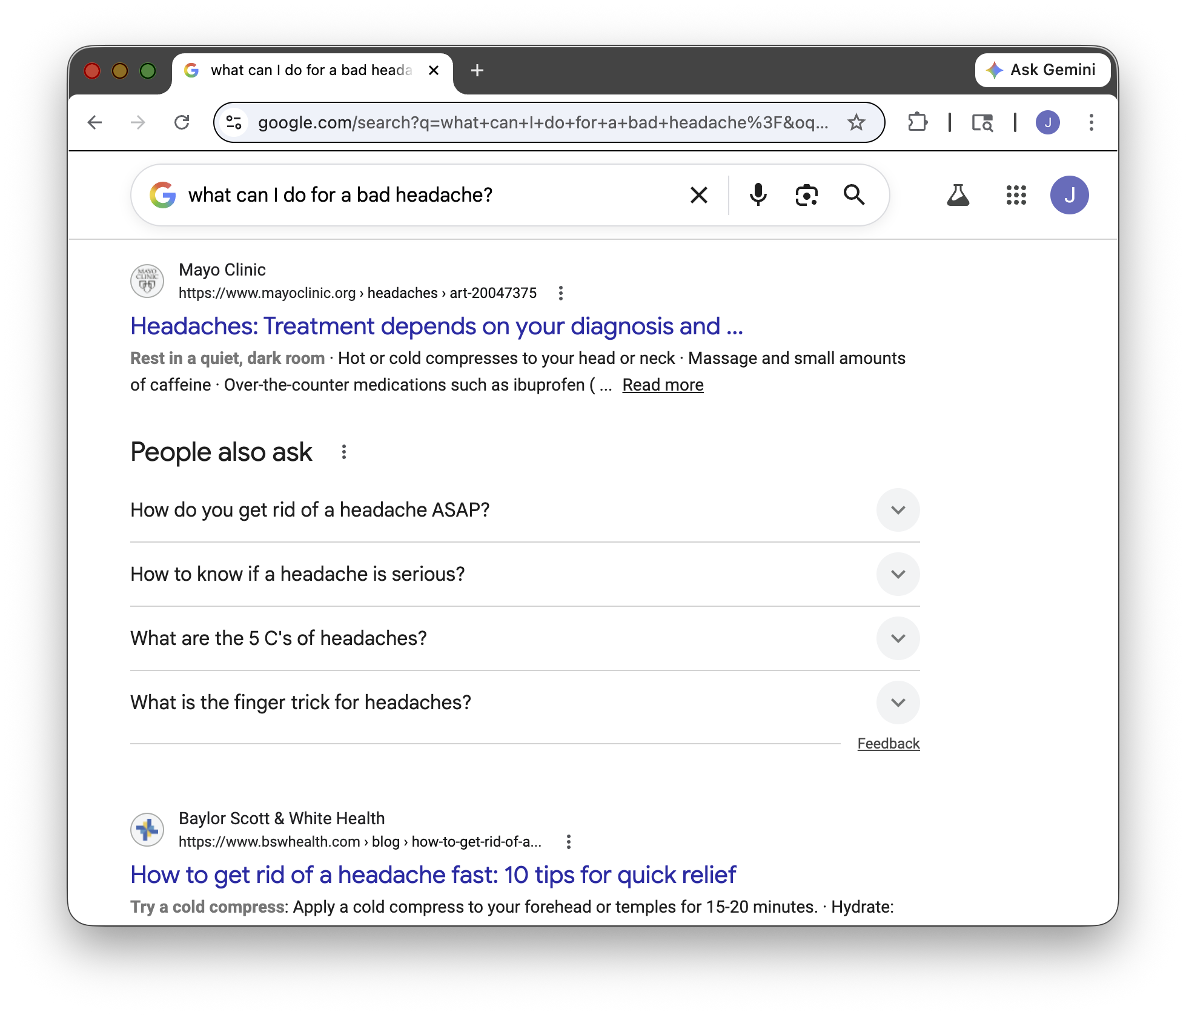This screenshot has width=1186, height=1015.
Task: Open the Google apps grid
Action: (x=1015, y=195)
